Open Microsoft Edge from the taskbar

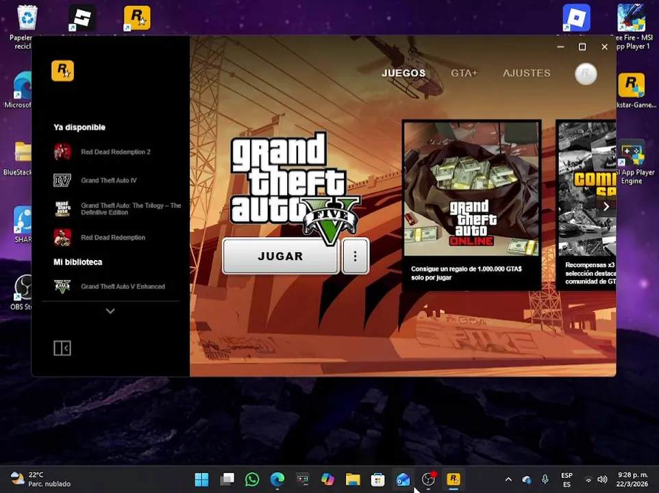277,479
